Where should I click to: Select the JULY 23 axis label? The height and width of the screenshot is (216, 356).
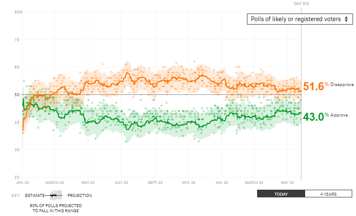pyautogui.click(x=121, y=183)
